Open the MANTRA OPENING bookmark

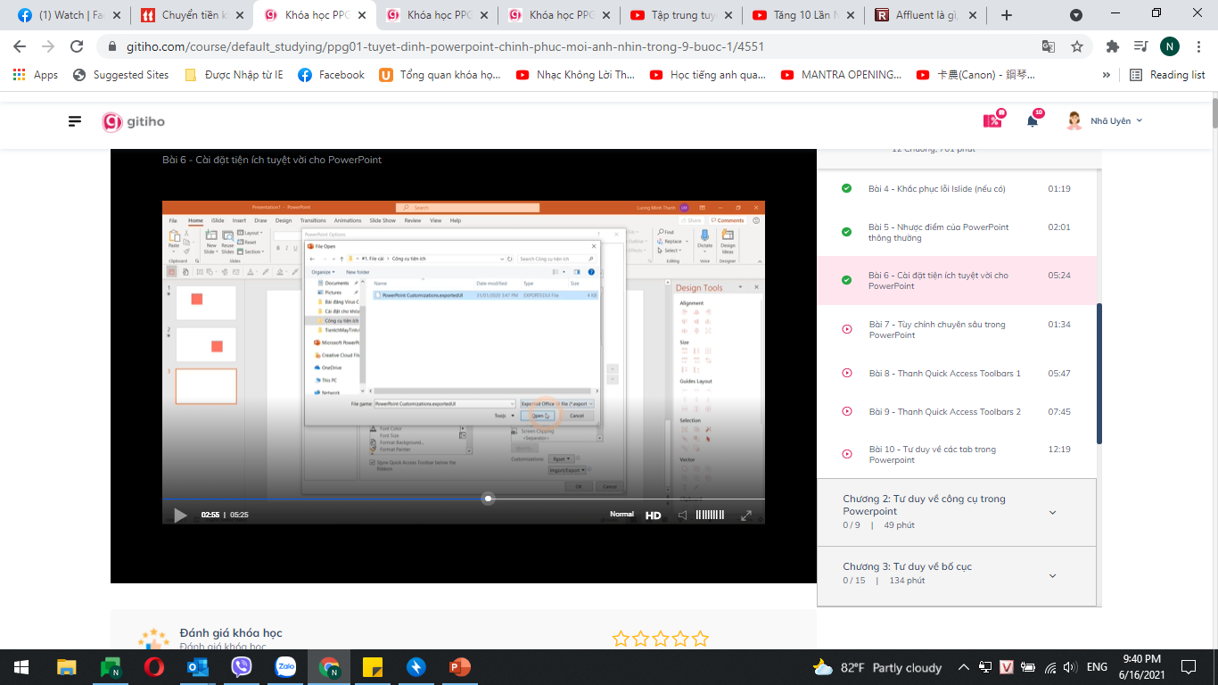[842, 75]
